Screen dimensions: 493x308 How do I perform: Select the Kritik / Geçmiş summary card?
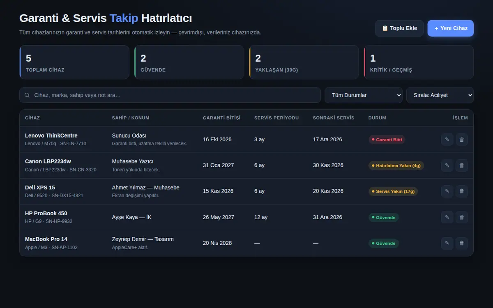(419, 62)
